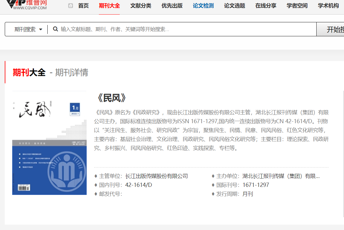This screenshot has height=230, width=344.
Task: Select the 国内刊号 value 42-1614/D
Action: pos(138,185)
